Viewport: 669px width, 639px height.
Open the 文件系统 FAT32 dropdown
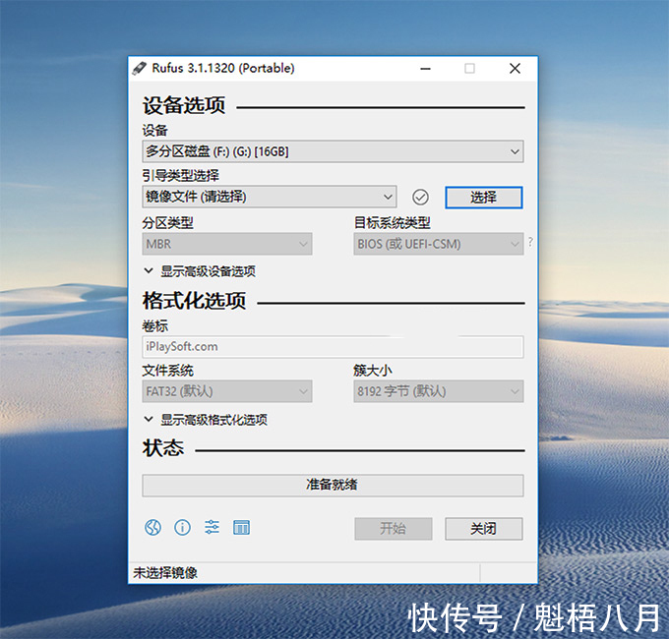pos(227,391)
